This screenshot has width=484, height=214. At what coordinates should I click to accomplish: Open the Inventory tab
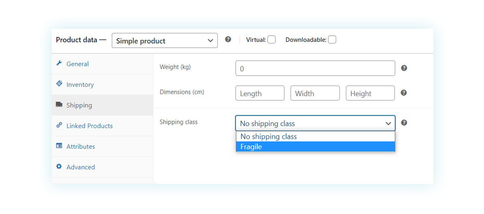point(102,85)
